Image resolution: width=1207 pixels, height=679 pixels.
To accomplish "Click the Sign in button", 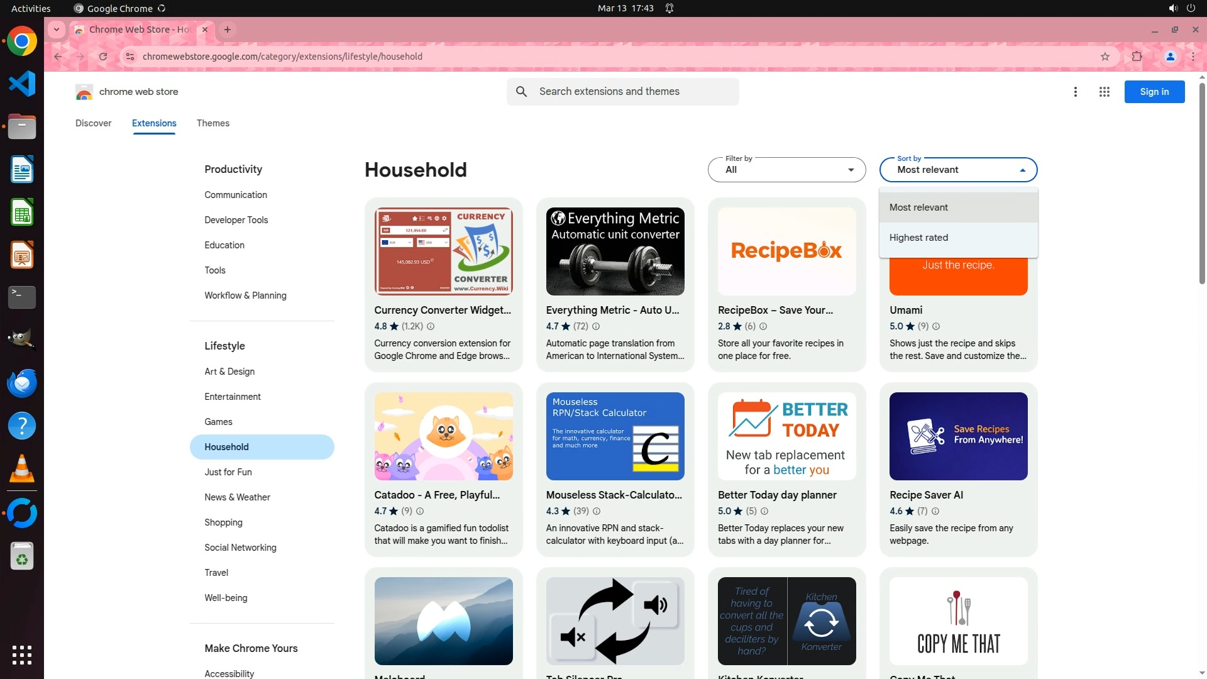I will [1154, 92].
